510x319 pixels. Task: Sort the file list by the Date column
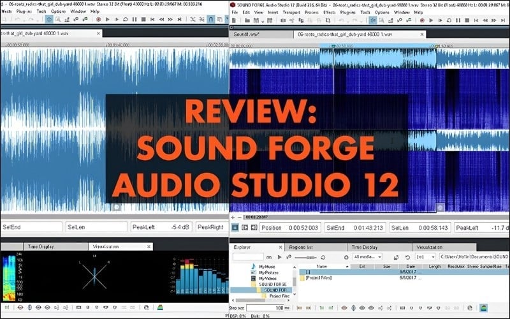coord(411,267)
